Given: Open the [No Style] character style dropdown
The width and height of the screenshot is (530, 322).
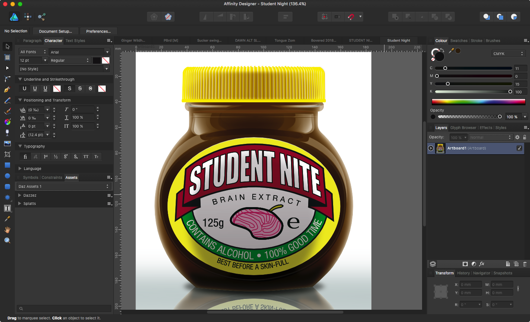Looking at the screenshot, I should click(x=64, y=69).
